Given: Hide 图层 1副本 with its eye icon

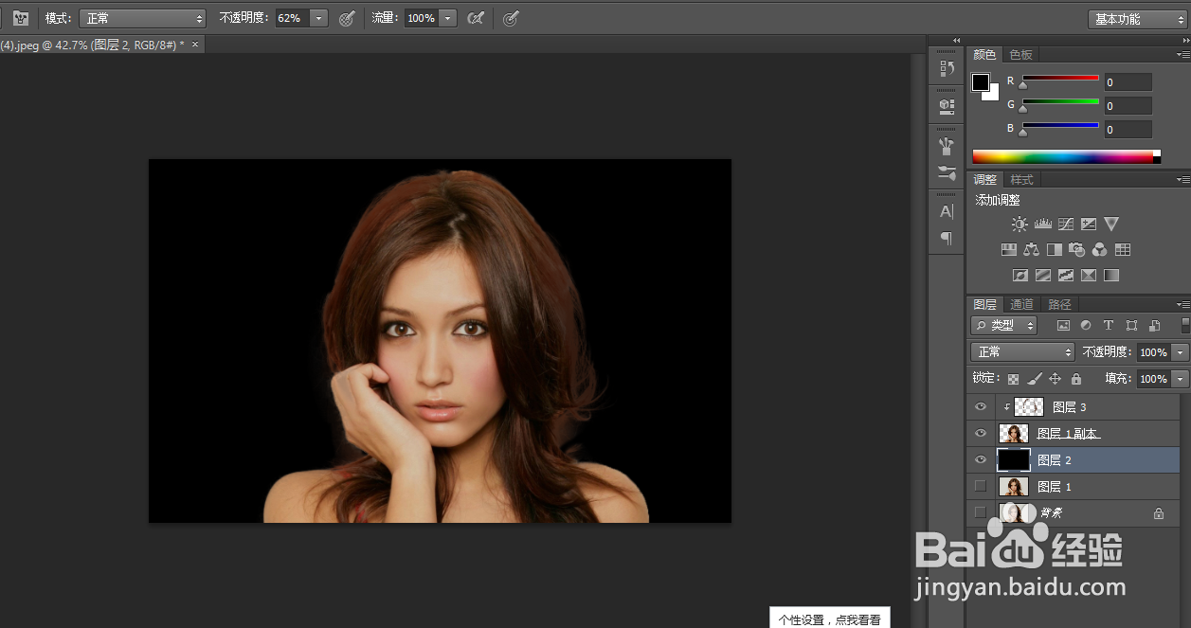Looking at the screenshot, I should (981, 433).
